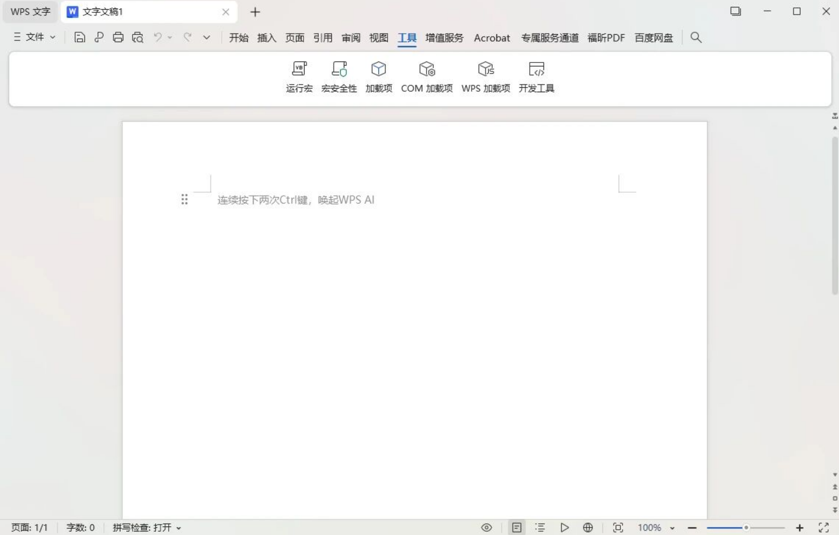
Task: Open 宏安全性 macro security settings
Action: [x=339, y=76]
